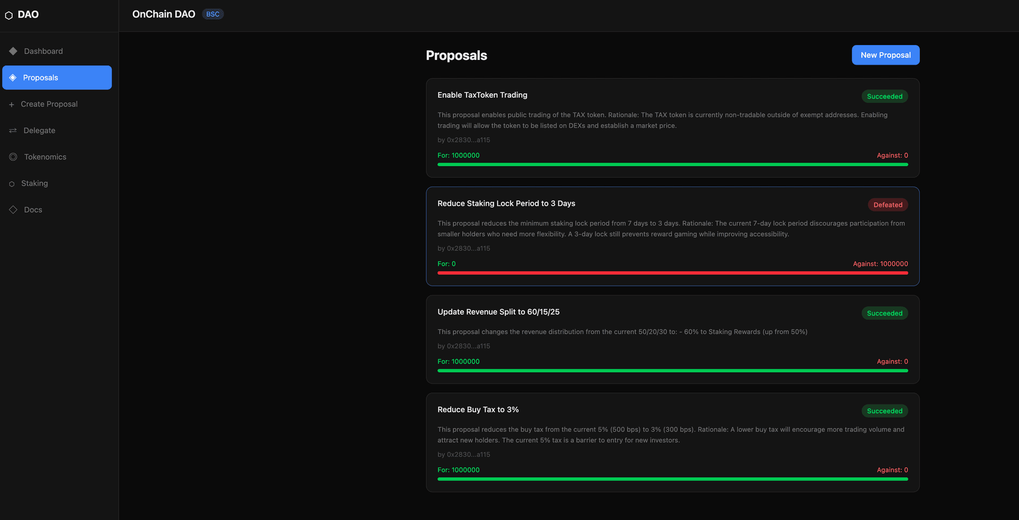This screenshot has width=1019, height=520.
Task: Open Reduce Staking Lock Period proposal title
Action: pos(506,204)
